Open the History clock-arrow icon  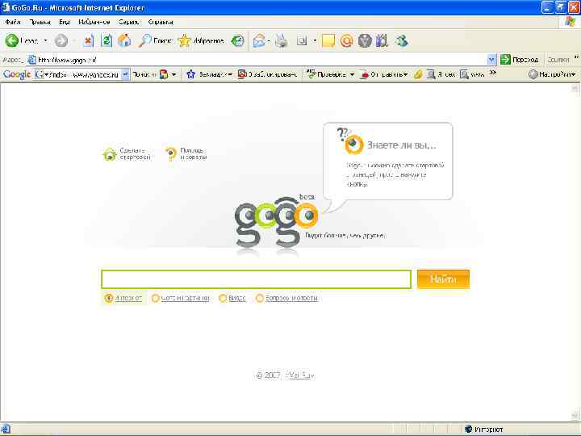click(x=237, y=41)
